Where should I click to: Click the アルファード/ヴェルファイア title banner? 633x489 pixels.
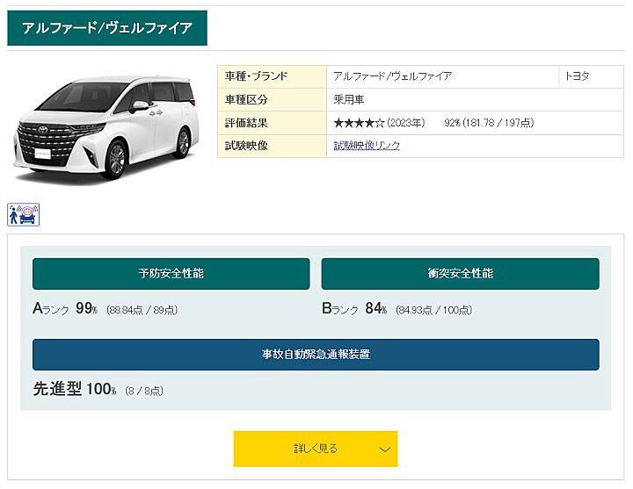(x=107, y=28)
